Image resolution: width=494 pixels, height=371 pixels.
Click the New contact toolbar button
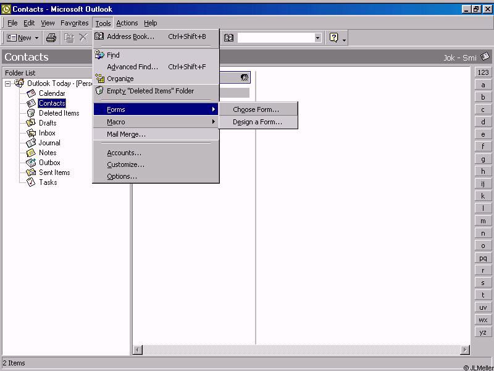[x=19, y=38]
